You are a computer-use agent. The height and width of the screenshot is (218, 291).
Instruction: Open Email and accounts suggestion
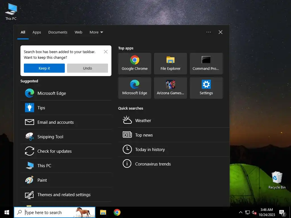(x=66, y=122)
